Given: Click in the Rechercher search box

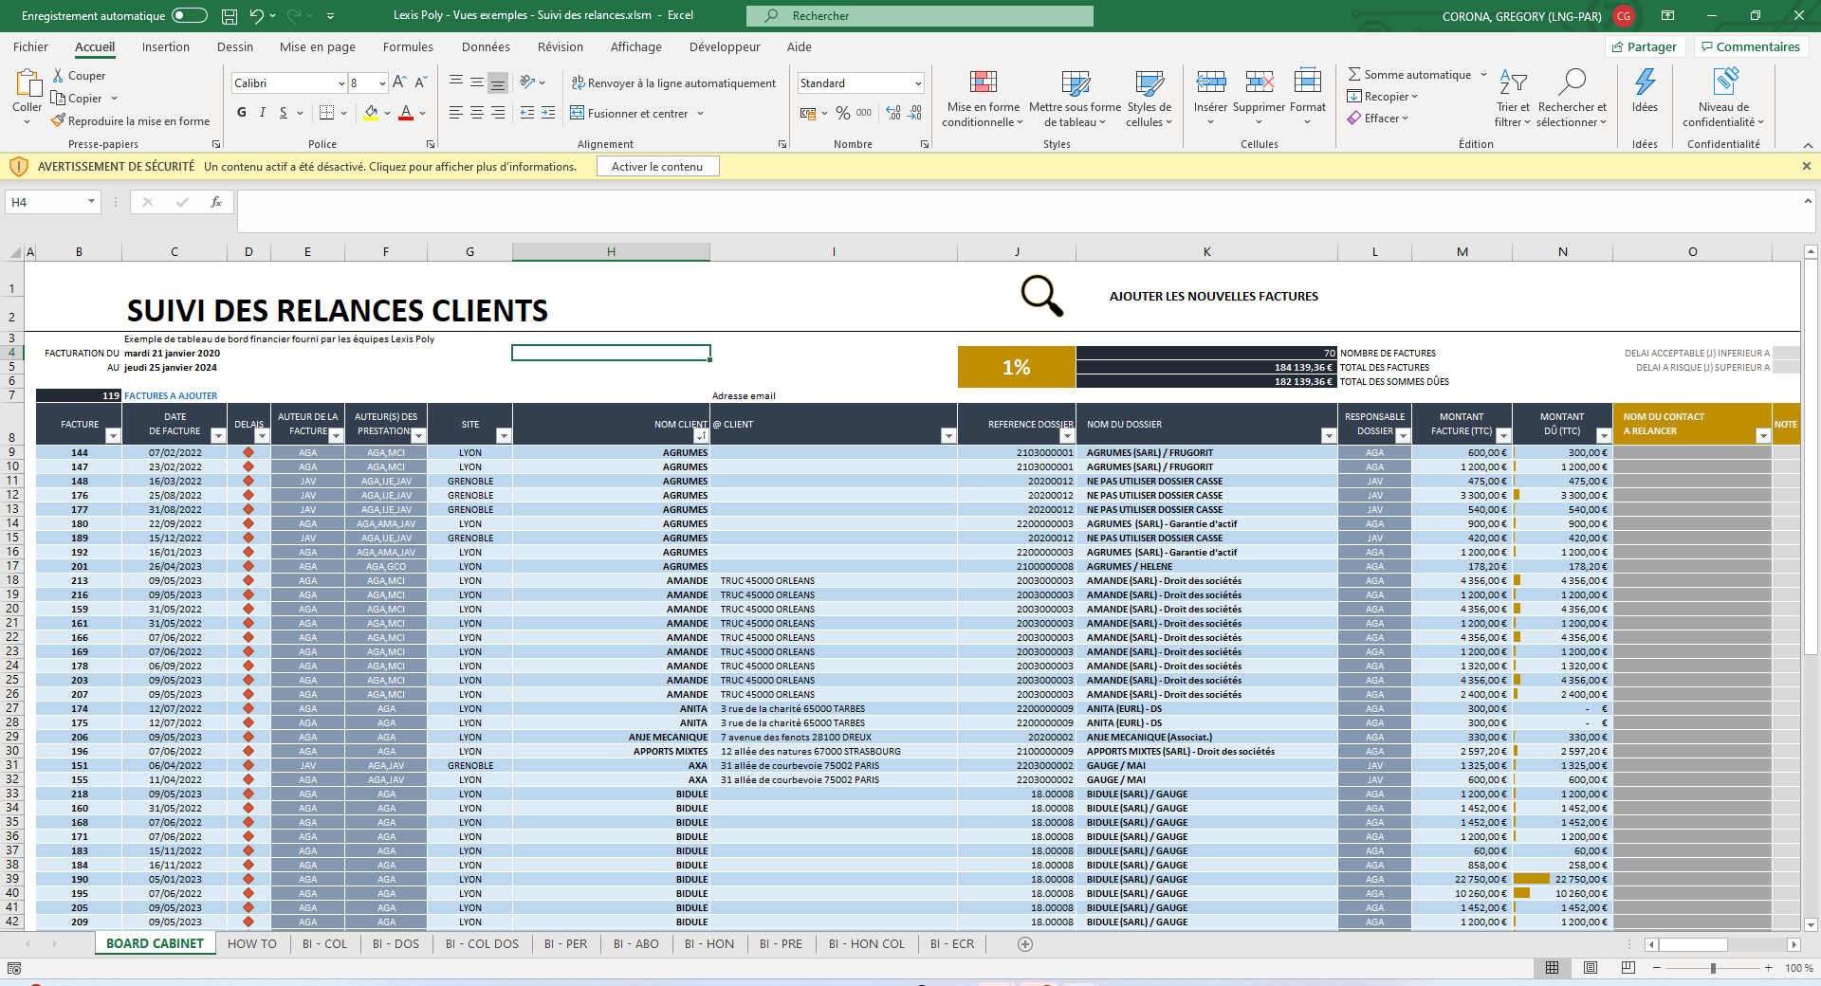Looking at the screenshot, I should click(920, 16).
